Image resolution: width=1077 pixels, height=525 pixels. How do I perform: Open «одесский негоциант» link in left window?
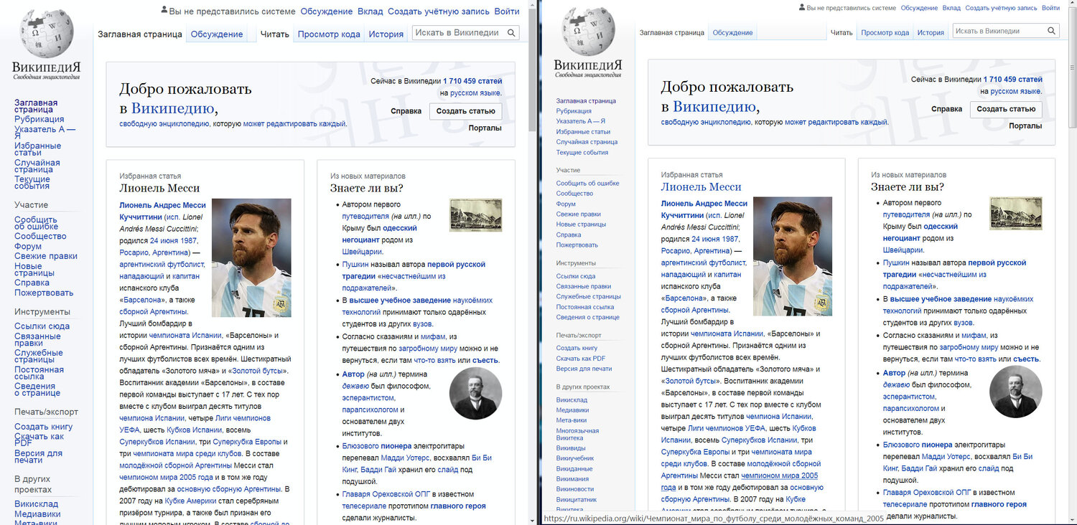pyautogui.click(x=379, y=234)
